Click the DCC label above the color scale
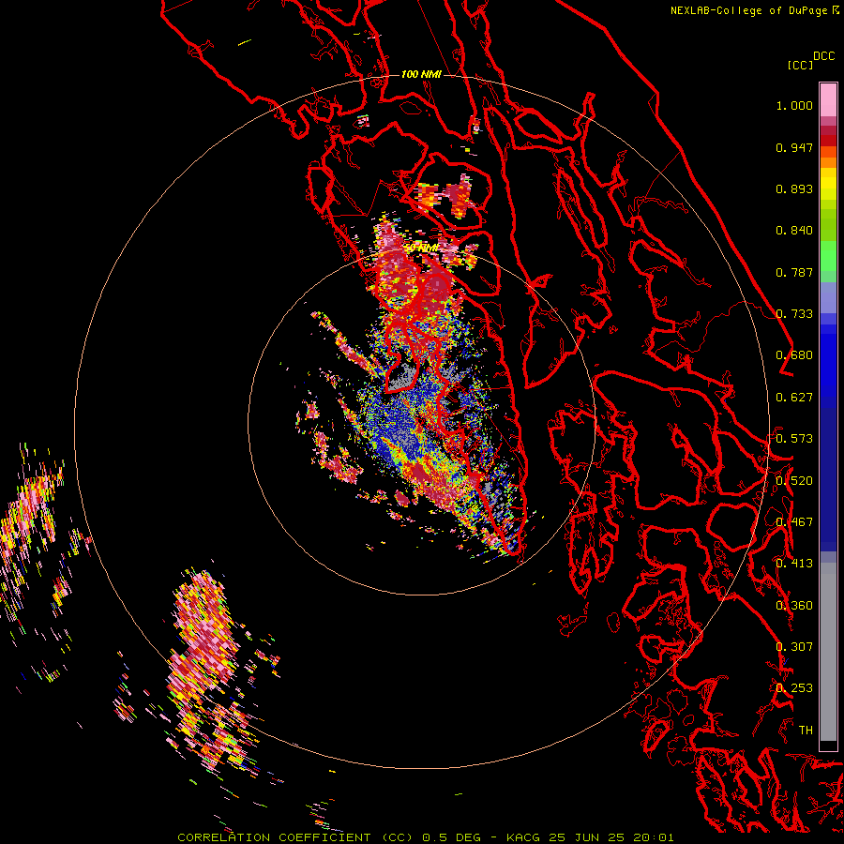 point(824,56)
